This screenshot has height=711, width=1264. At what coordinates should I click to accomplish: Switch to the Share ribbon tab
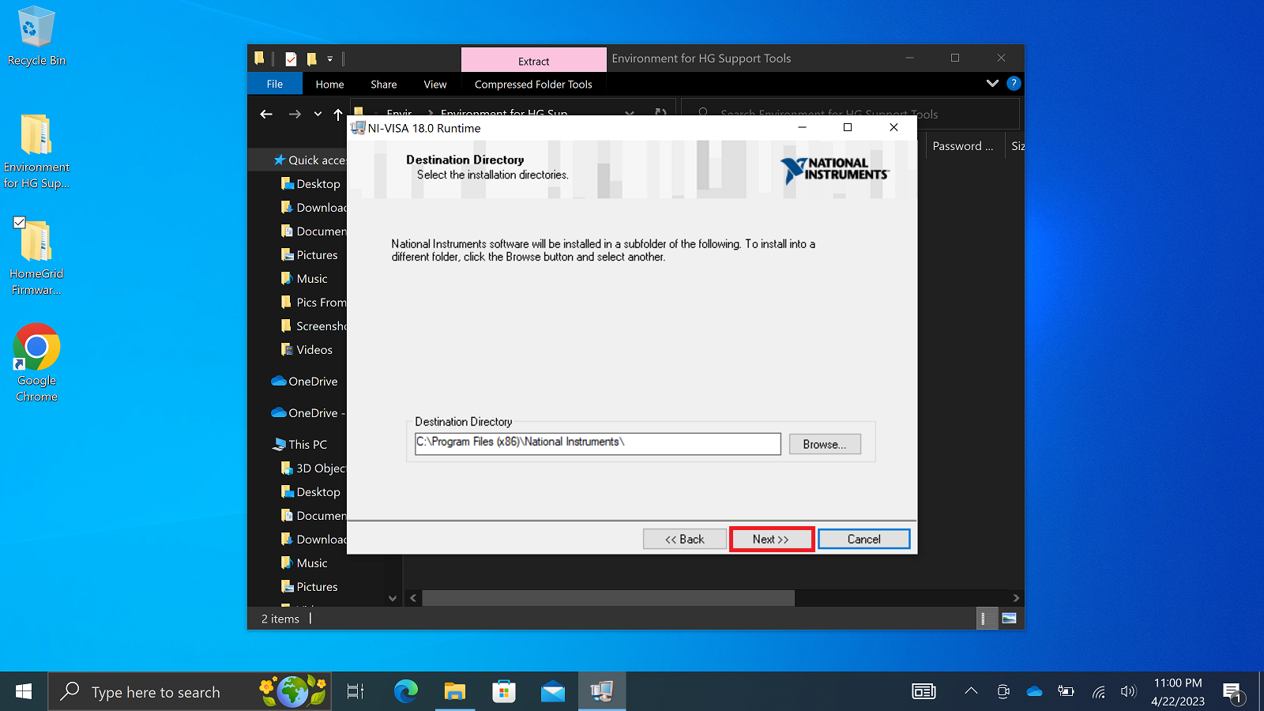(x=383, y=84)
